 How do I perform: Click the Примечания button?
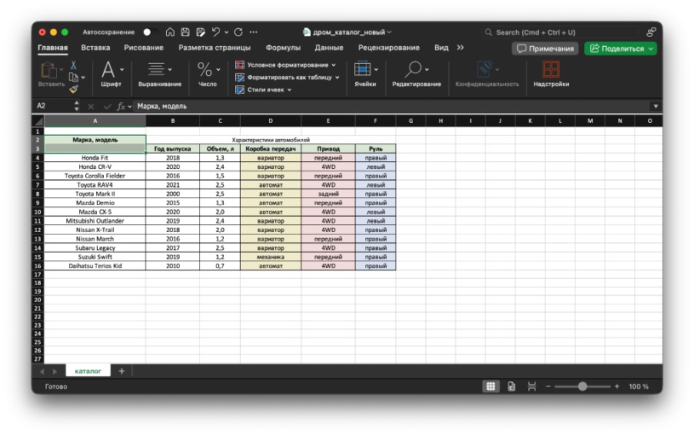point(546,48)
